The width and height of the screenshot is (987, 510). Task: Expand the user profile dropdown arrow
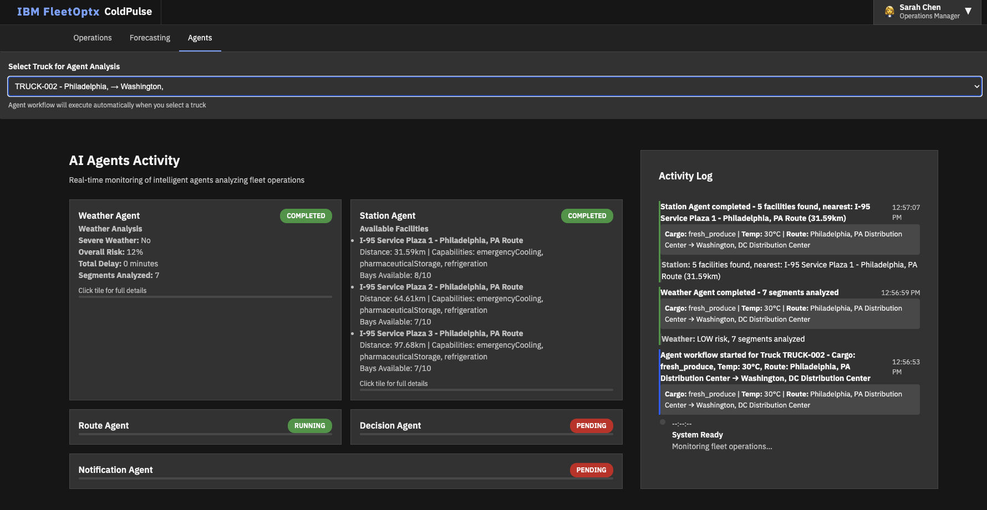968,11
